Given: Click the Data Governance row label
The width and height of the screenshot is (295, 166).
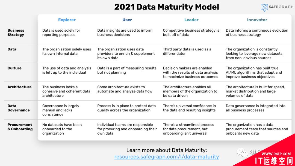Looking at the screenshot, I should click(x=19, y=108).
